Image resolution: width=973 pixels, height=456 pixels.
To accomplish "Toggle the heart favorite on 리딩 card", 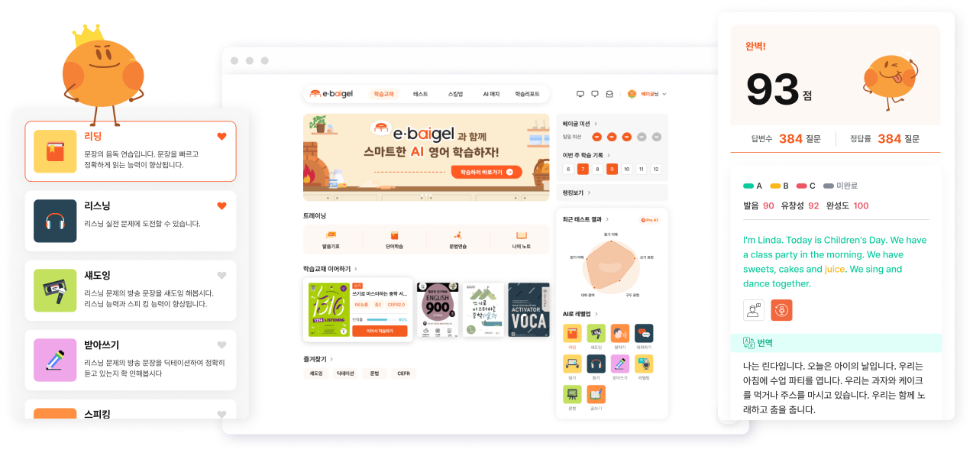I will pyautogui.click(x=221, y=137).
